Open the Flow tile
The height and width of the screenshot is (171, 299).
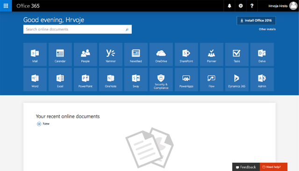[x=212, y=79]
